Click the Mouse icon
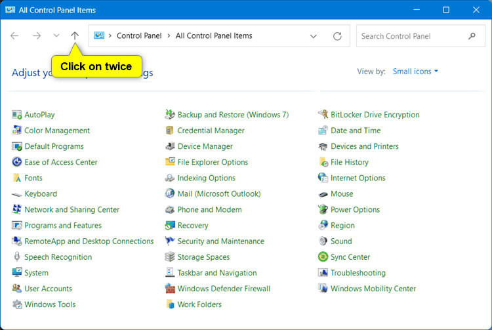Viewport: 492px width, 330px height. point(323,194)
